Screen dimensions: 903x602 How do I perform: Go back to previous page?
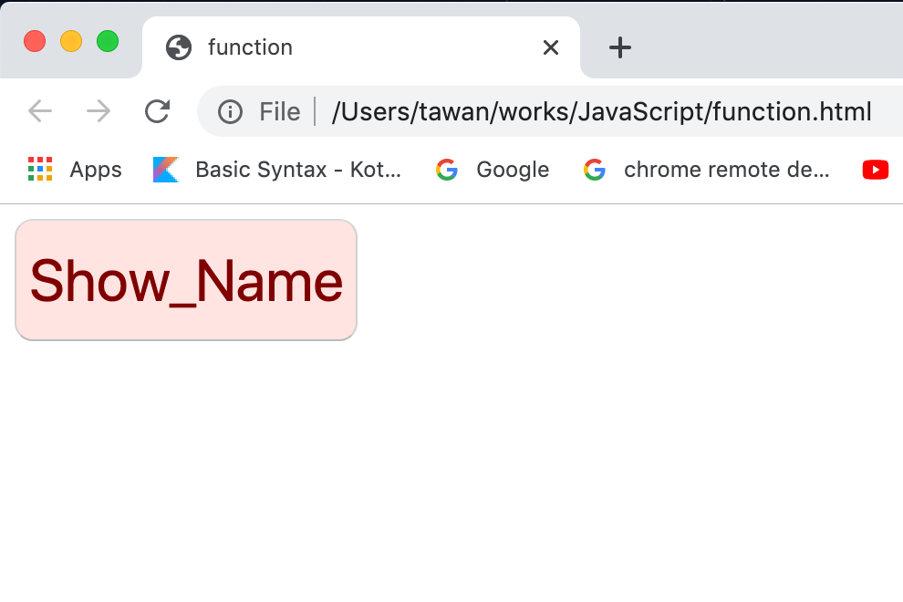40,111
